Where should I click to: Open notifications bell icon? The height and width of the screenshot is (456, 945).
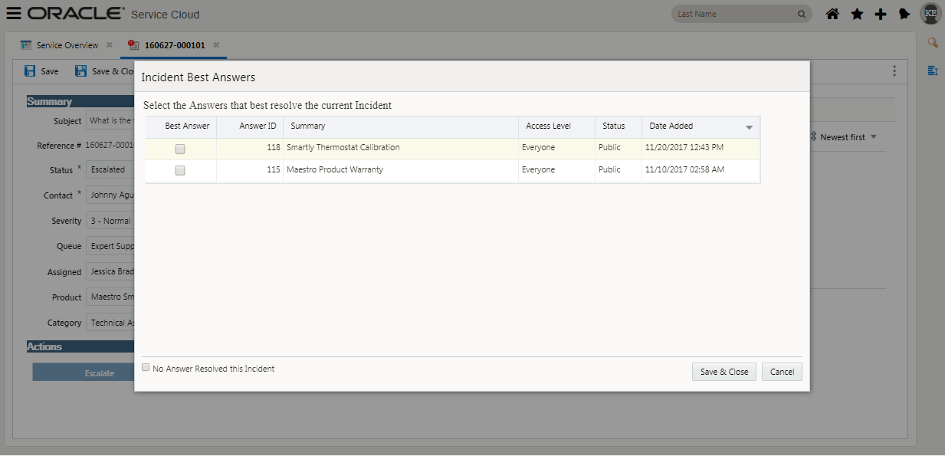tap(904, 14)
